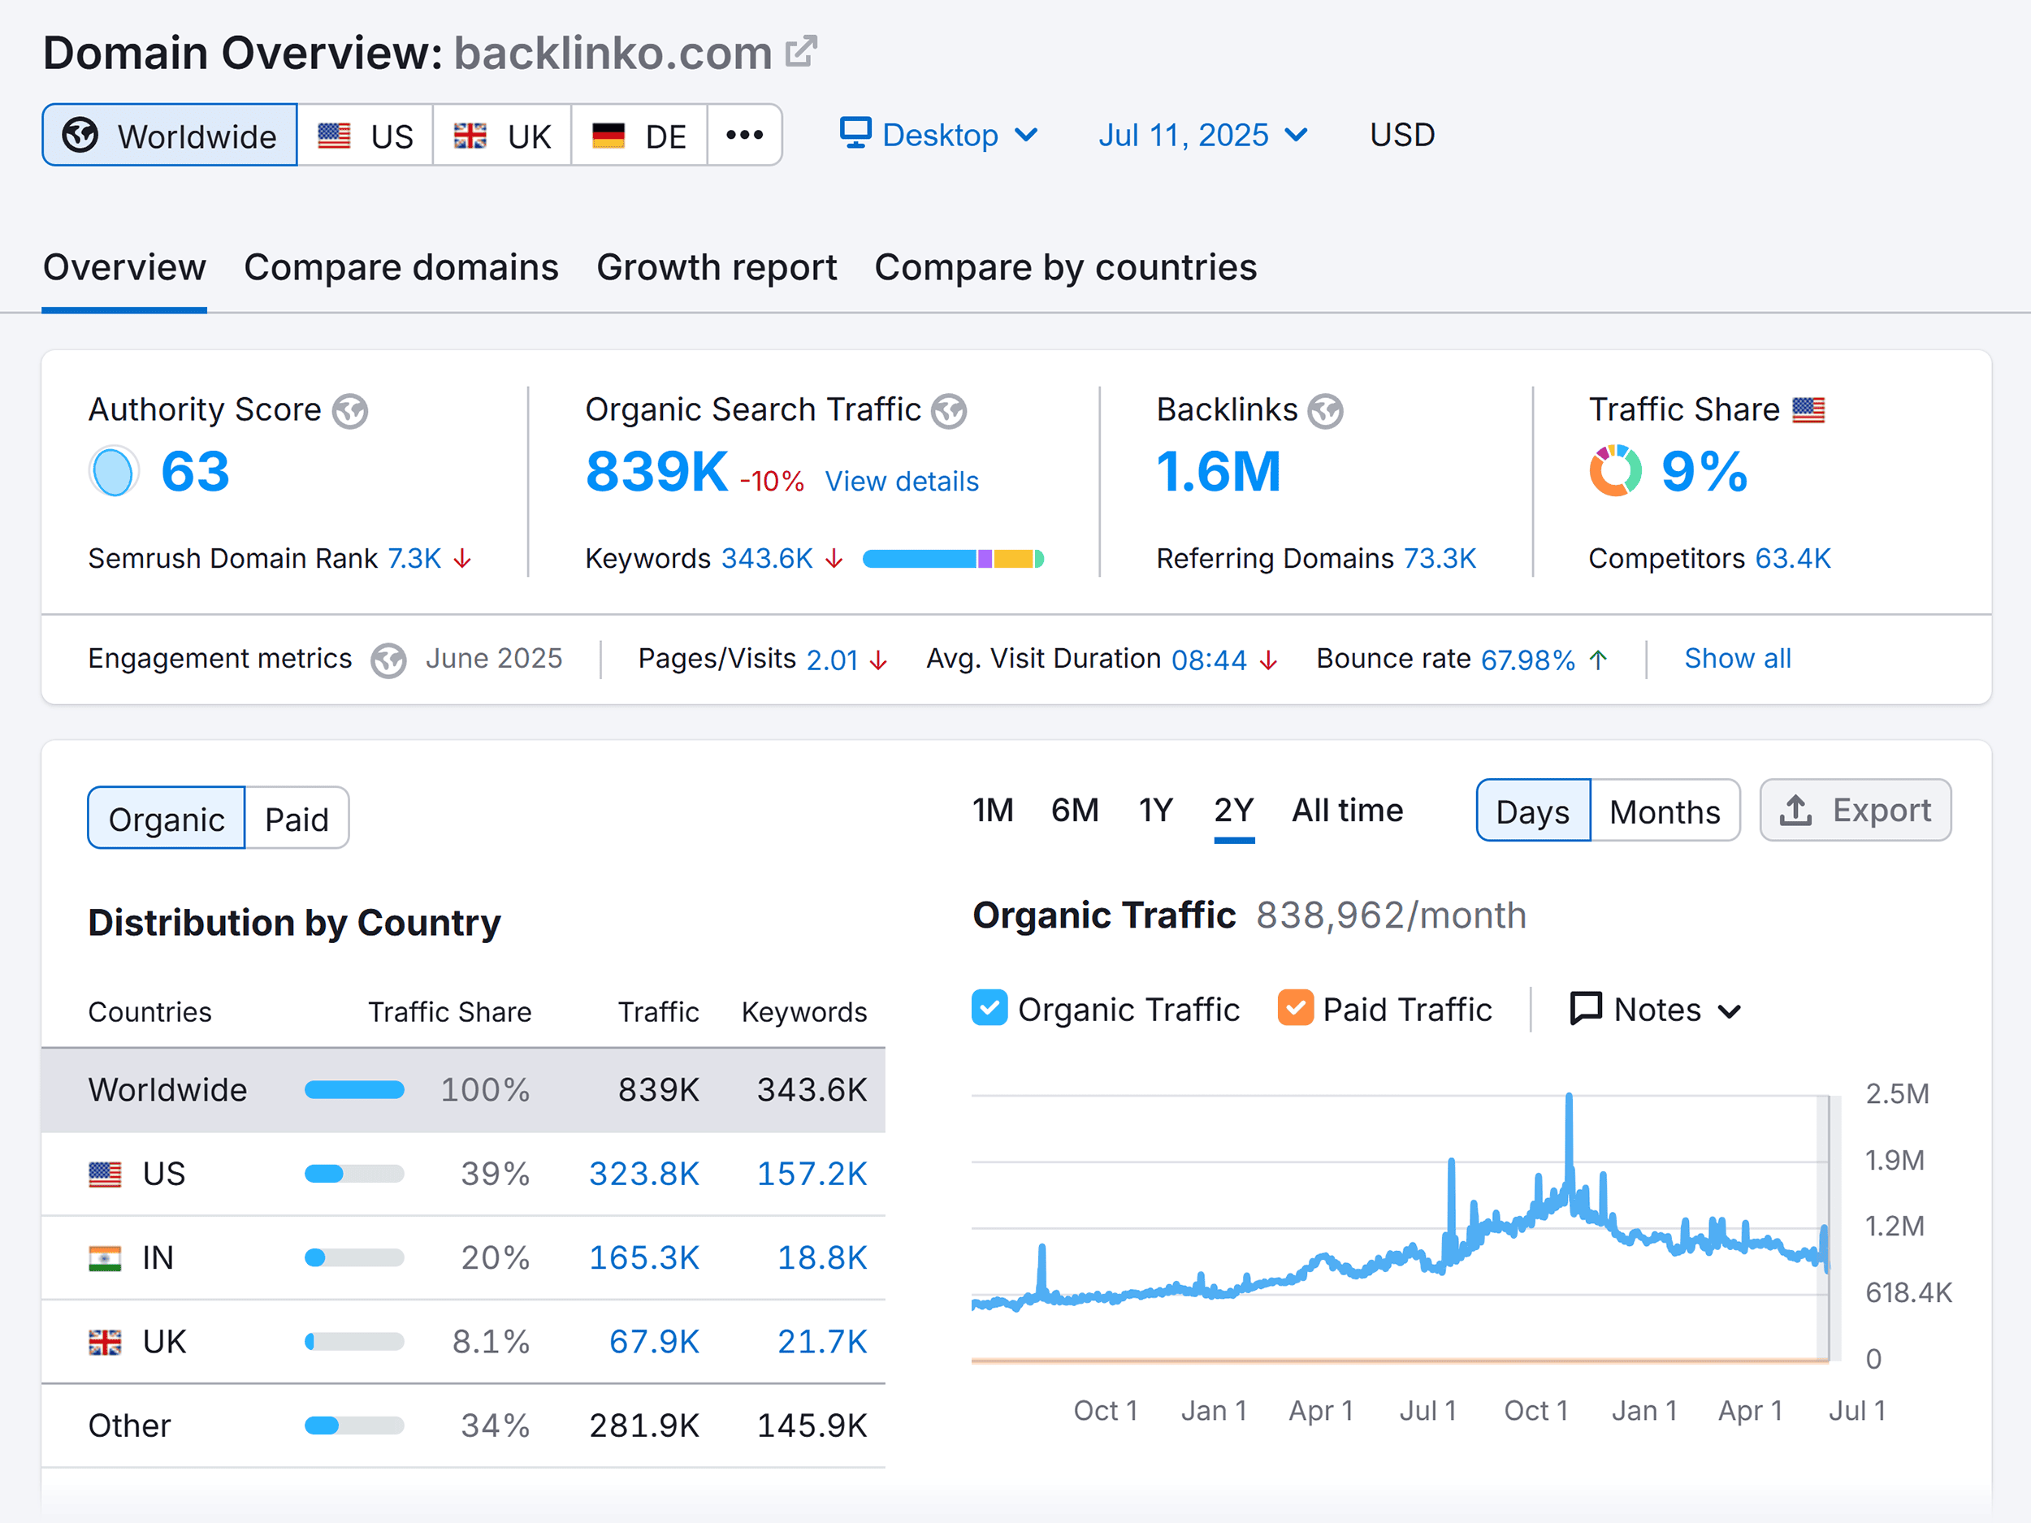Image resolution: width=2031 pixels, height=1523 pixels.
Task: Select the 2Y time range
Action: (x=1234, y=810)
